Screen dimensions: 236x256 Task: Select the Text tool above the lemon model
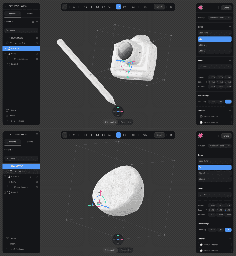[x=91, y=135]
